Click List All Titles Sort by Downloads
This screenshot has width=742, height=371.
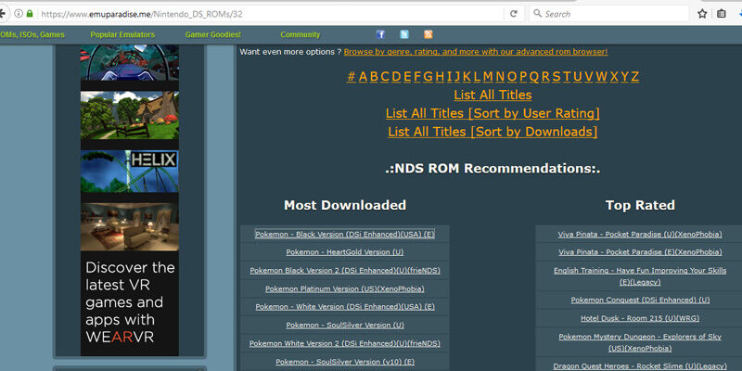click(493, 132)
